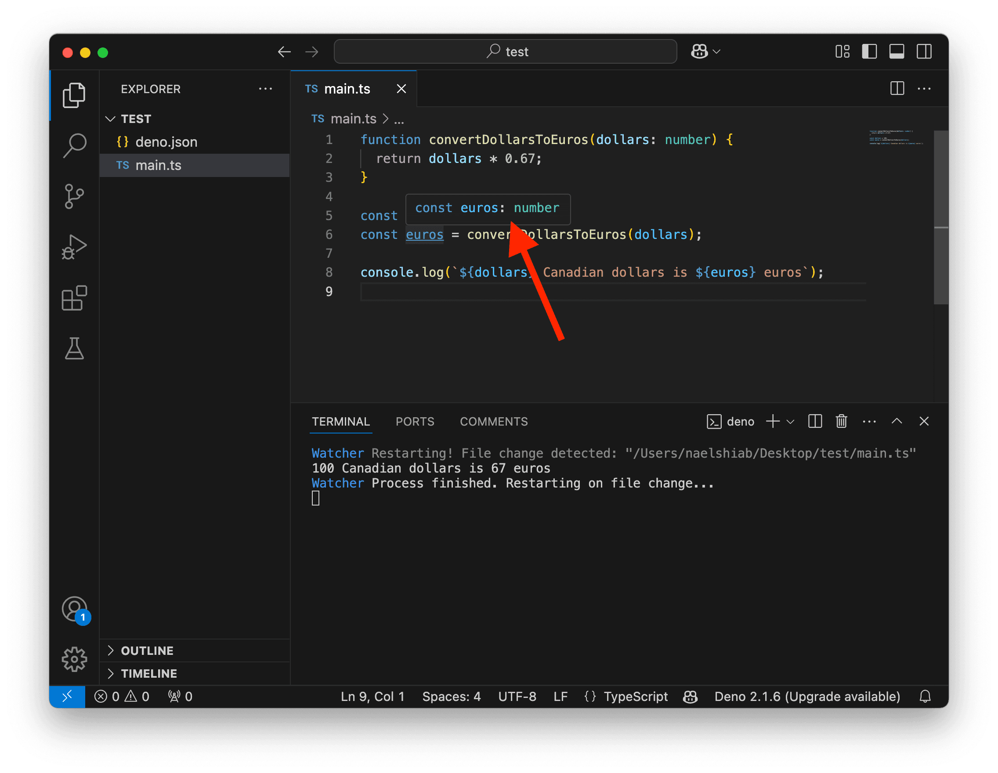Open the Testing view
The height and width of the screenshot is (773, 998).
click(x=75, y=349)
